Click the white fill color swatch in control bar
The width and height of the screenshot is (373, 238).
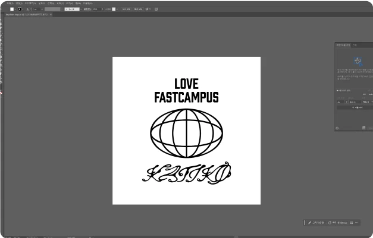point(12,9)
